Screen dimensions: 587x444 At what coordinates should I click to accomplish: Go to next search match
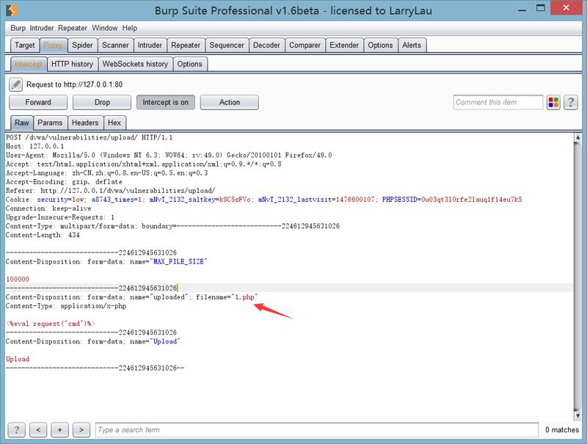click(x=81, y=430)
